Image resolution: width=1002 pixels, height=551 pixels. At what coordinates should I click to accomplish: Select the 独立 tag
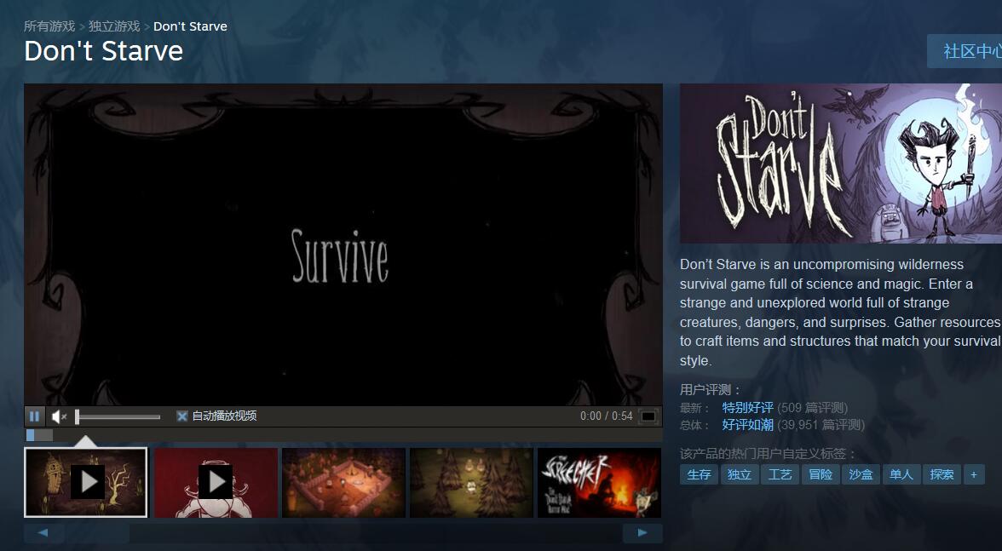click(x=740, y=474)
